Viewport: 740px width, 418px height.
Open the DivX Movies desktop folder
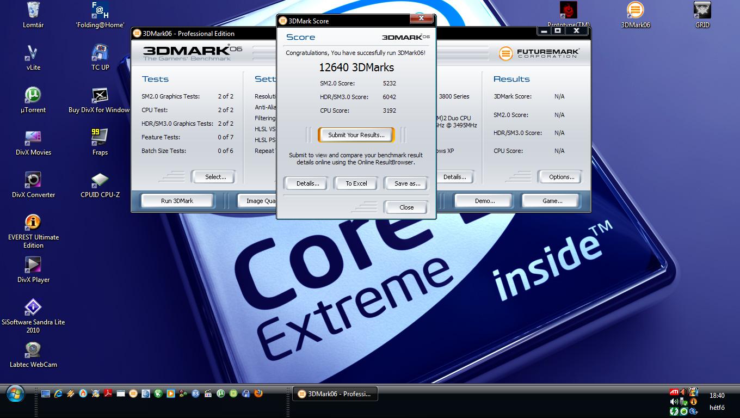[x=33, y=143]
